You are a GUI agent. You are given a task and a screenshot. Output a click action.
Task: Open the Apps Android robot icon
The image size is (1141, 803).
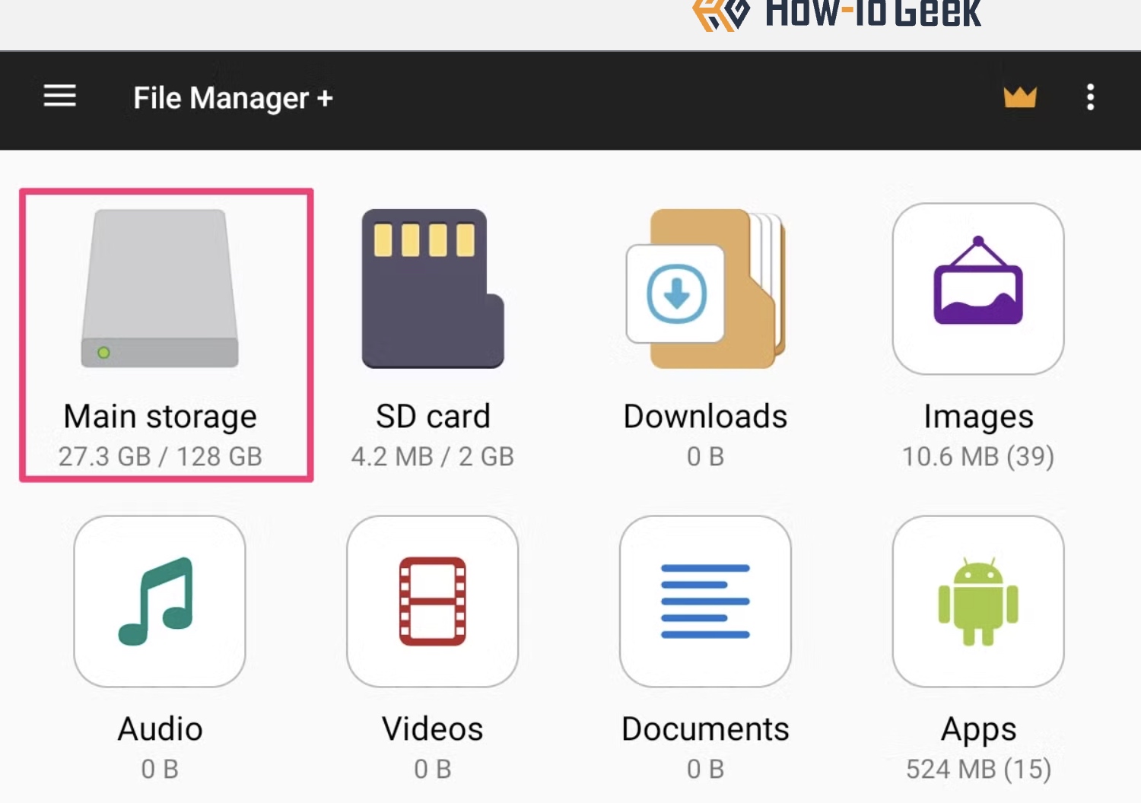pyautogui.click(x=978, y=601)
